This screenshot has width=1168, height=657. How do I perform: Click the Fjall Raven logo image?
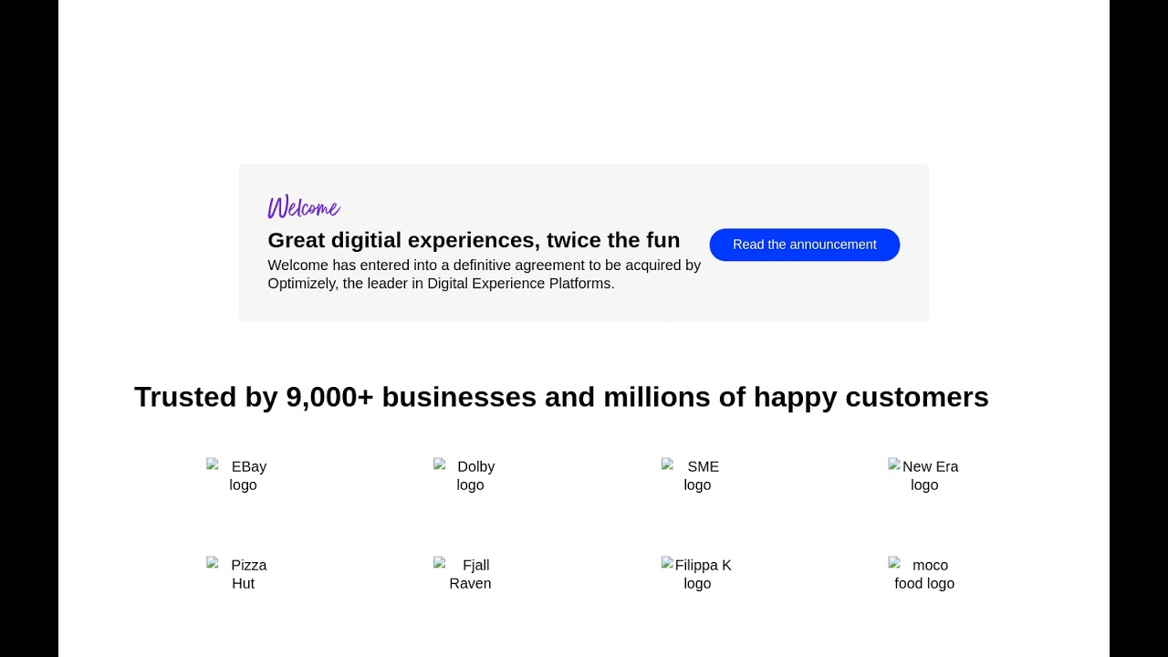pos(470,574)
